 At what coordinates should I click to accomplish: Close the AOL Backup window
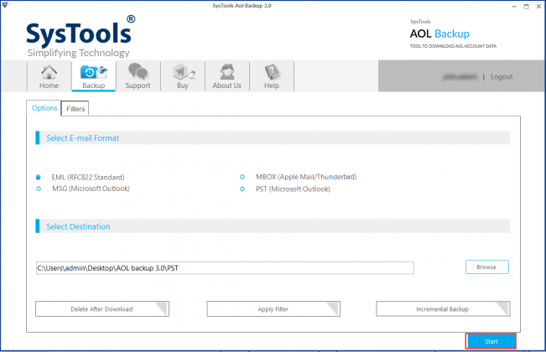[534, 8]
